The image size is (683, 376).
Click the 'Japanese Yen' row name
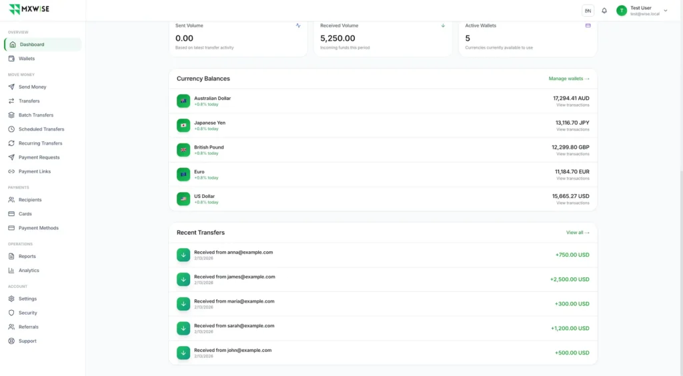tap(209, 123)
